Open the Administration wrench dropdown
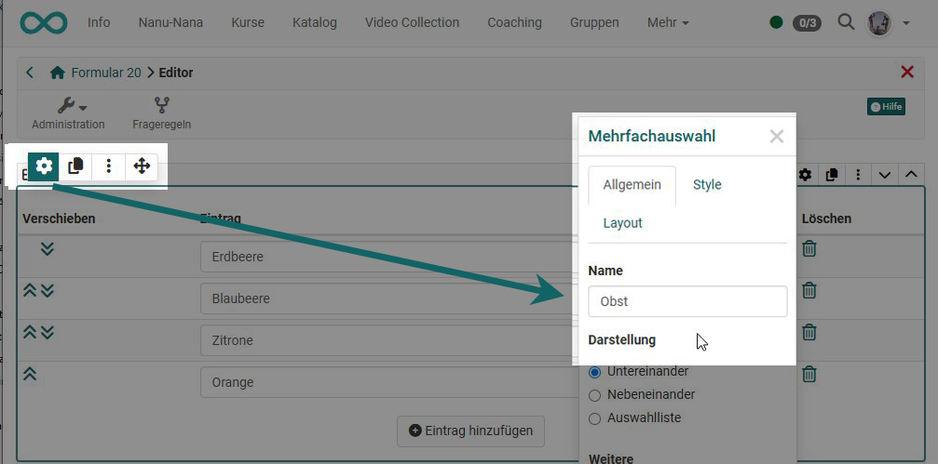Viewport: 938px width, 464px height. (x=68, y=107)
